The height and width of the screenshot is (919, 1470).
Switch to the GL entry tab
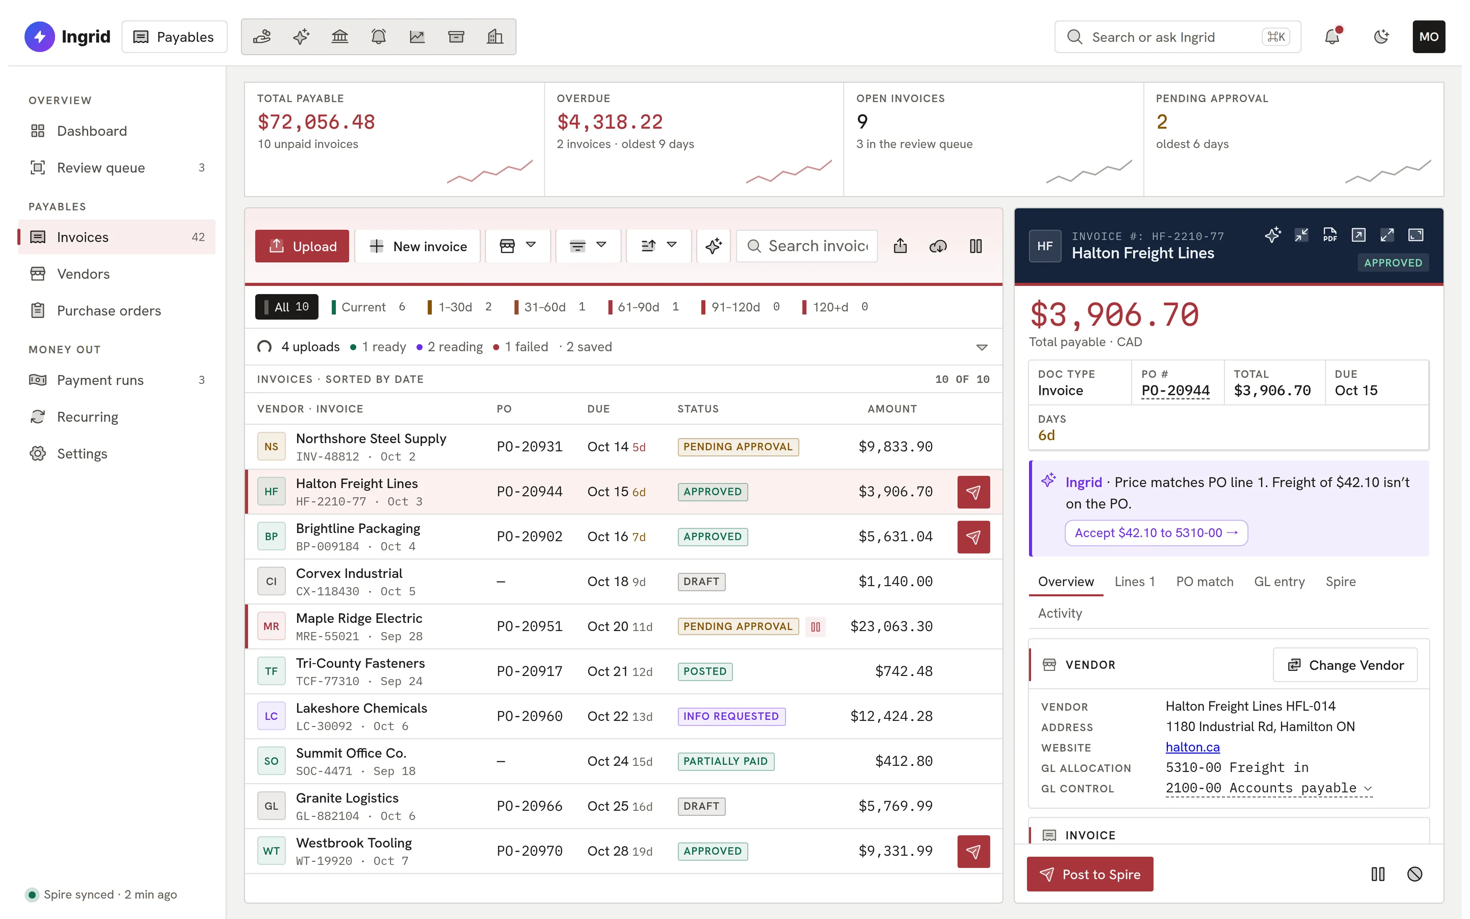click(x=1279, y=582)
